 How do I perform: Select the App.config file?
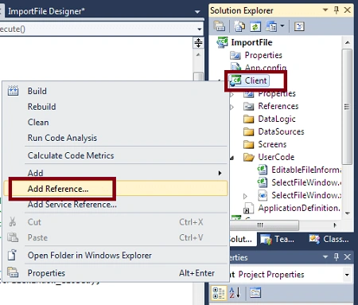point(266,68)
